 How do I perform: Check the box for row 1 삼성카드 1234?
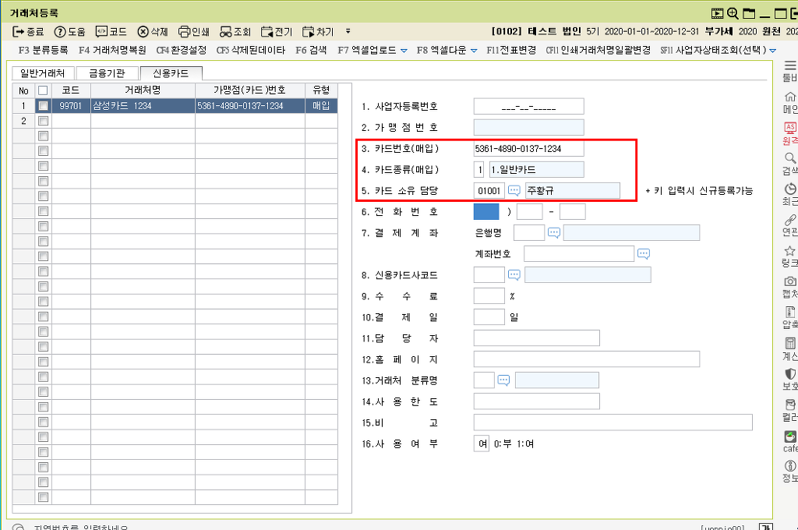pyautogui.click(x=44, y=106)
